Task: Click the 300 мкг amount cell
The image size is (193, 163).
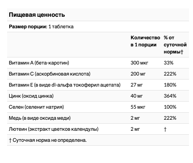Action: (139, 63)
